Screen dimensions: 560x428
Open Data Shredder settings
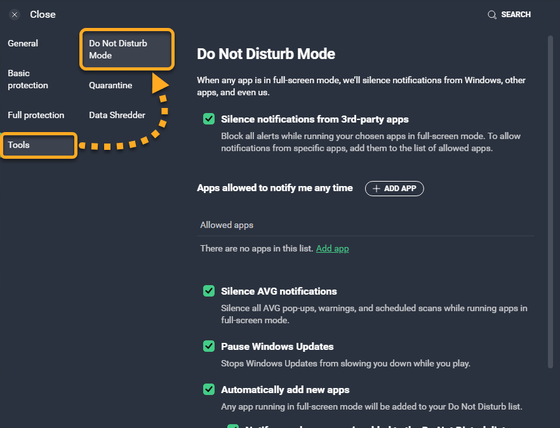click(117, 115)
